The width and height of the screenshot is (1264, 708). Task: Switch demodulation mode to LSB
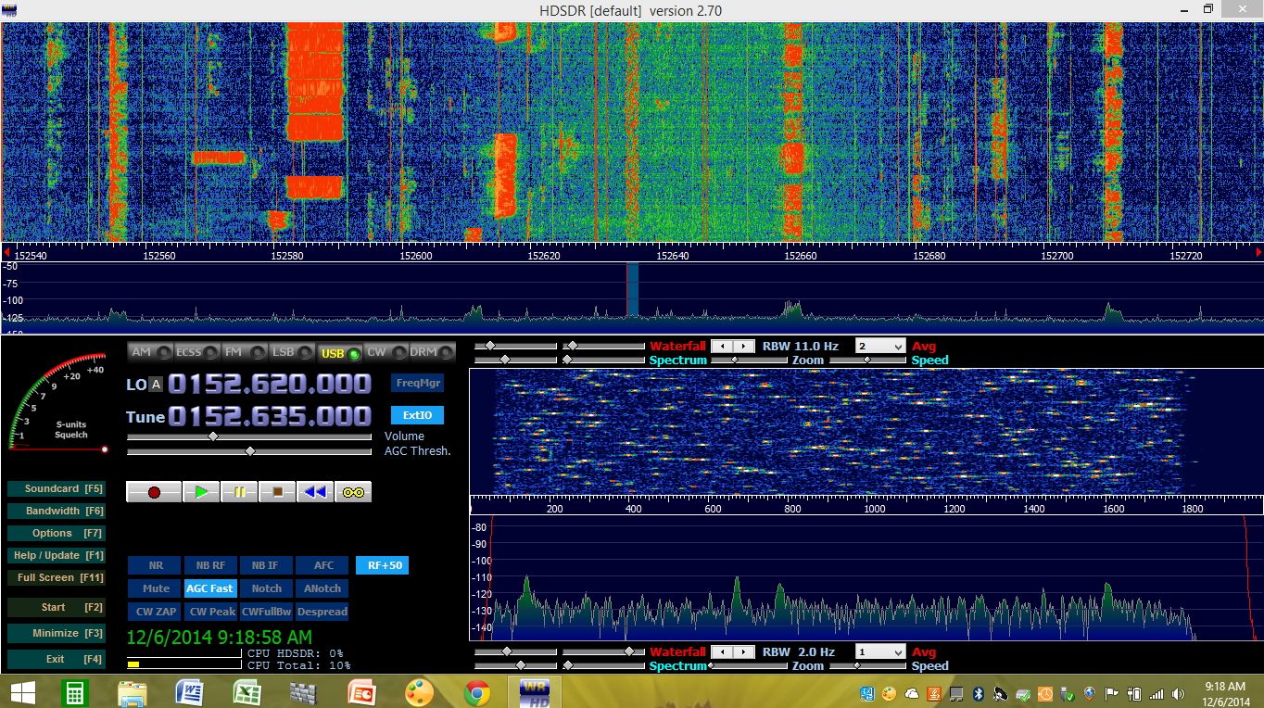click(292, 352)
